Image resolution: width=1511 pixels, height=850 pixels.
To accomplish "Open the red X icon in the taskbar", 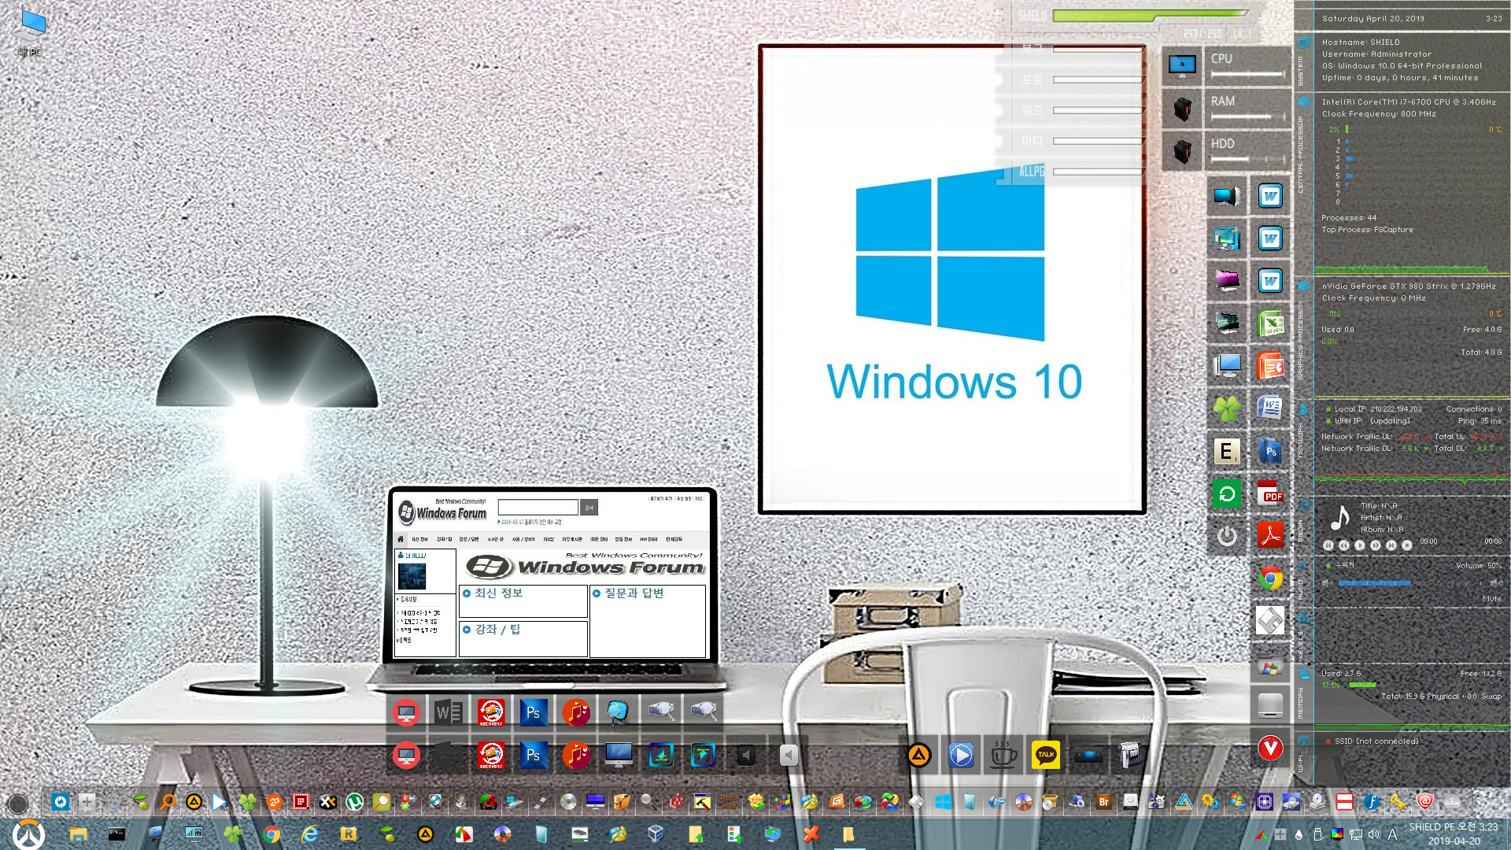I will coord(811,834).
